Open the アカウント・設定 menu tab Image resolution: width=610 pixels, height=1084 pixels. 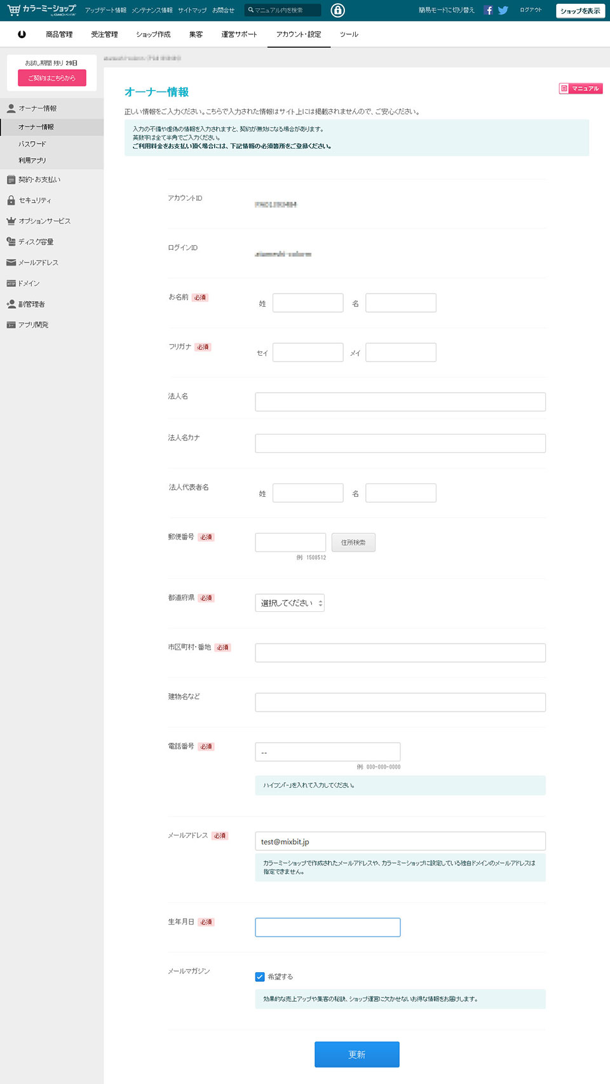click(x=299, y=34)
